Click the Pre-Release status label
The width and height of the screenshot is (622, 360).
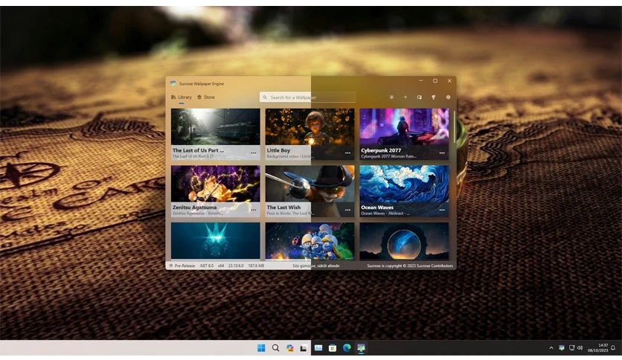tap(185, 266)
